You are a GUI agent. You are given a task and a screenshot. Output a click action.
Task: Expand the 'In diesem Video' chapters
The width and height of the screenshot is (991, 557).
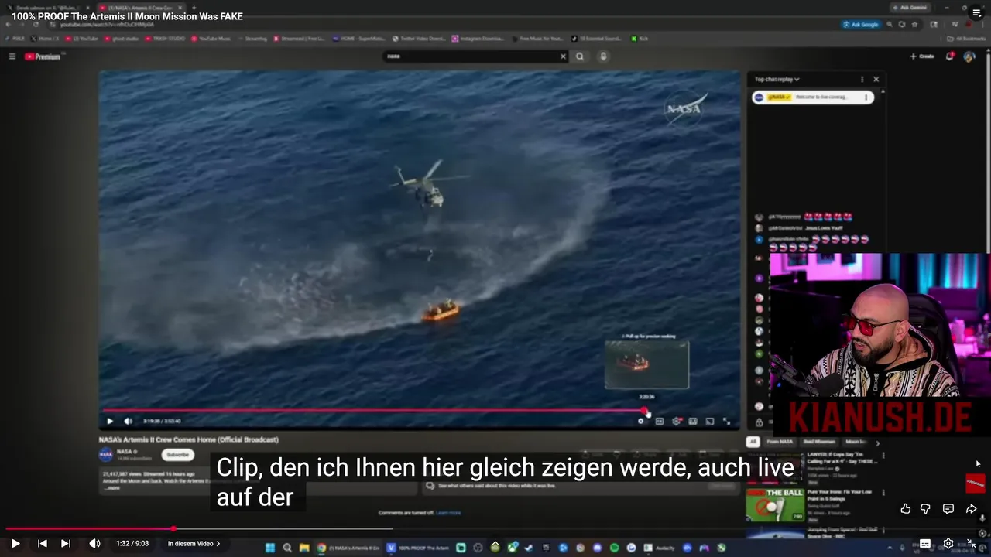pos(194,544)
